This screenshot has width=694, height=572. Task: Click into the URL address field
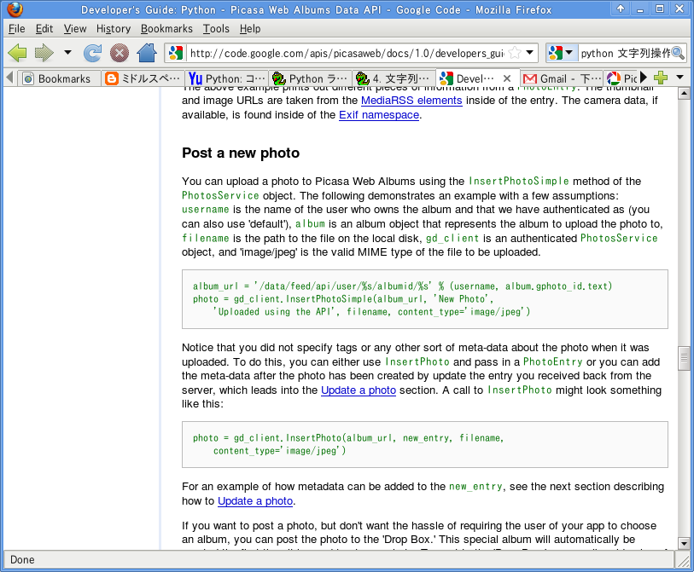pyautogui.click(x=347, y=53)
